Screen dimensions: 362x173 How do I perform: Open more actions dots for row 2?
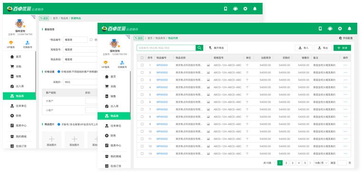coord(345,73)
